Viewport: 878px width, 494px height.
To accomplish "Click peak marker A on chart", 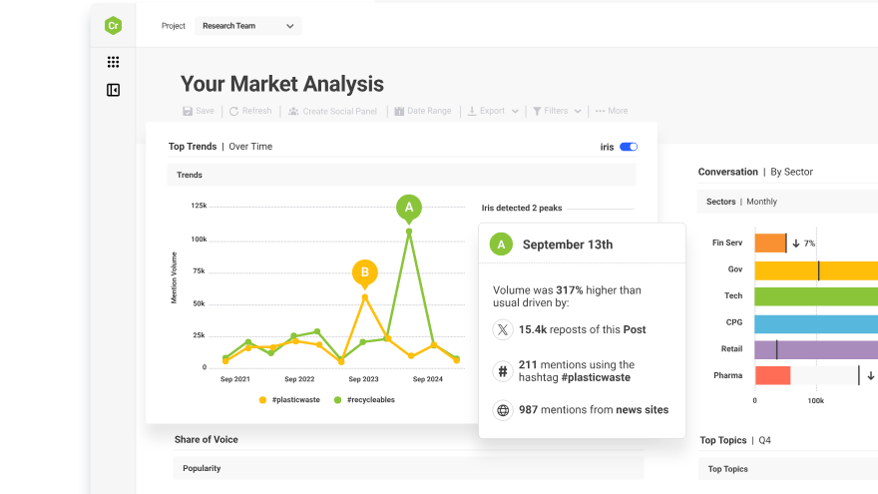I will 409,208.
